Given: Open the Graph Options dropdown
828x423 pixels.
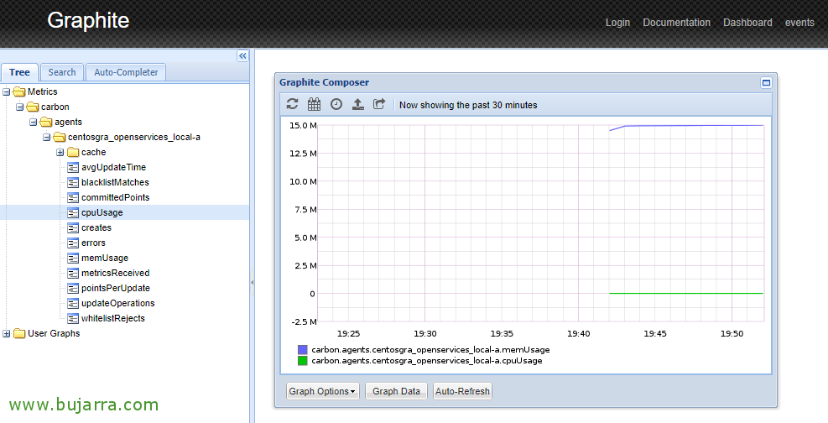Looking at the screenshot, I should tap(323, 391).
